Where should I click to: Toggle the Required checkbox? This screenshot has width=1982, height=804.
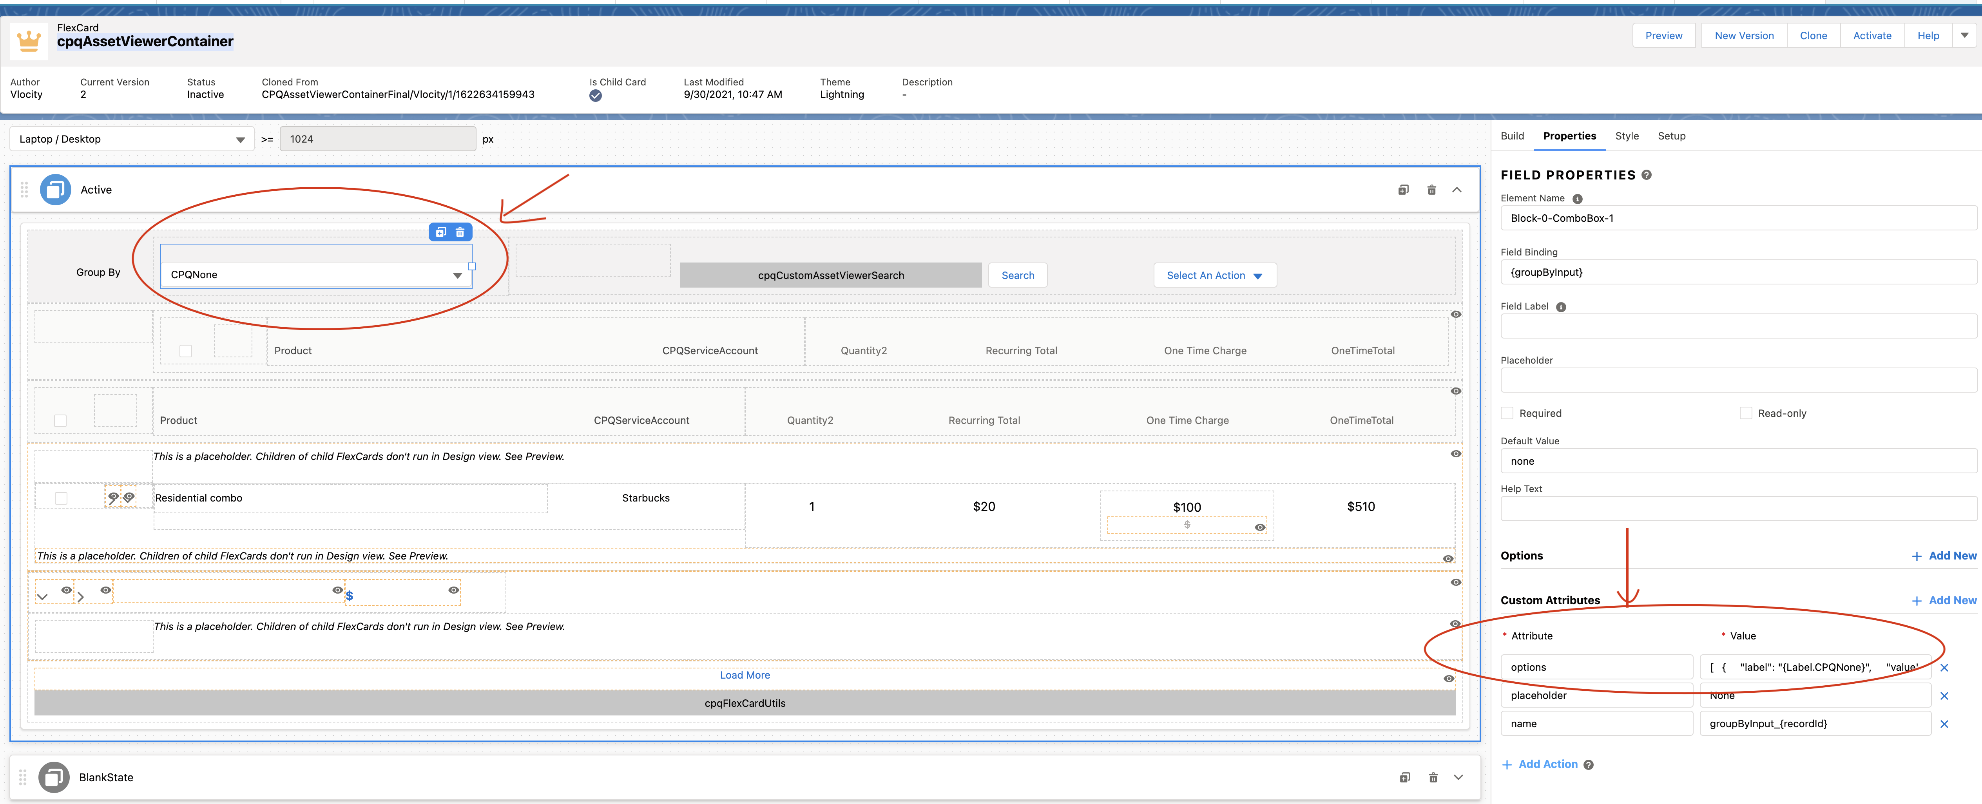click(x=1507, y=413)
